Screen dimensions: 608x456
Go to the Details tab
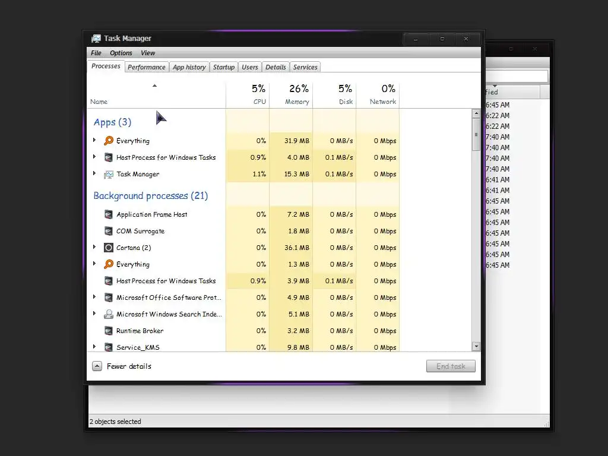coord(275,67)
